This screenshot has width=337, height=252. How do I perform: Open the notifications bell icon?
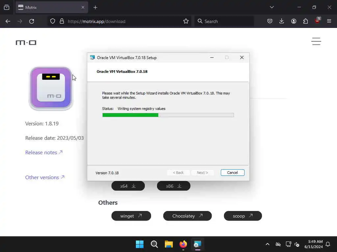click(328, 244)
